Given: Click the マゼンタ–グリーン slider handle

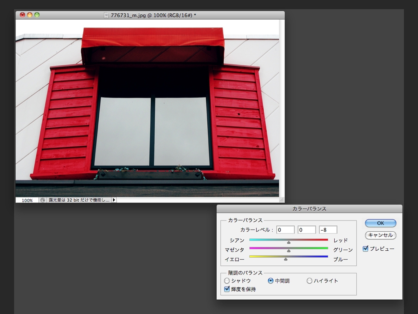Looking at the screenshot, I should pyautogui.click(x=289, y=251).
